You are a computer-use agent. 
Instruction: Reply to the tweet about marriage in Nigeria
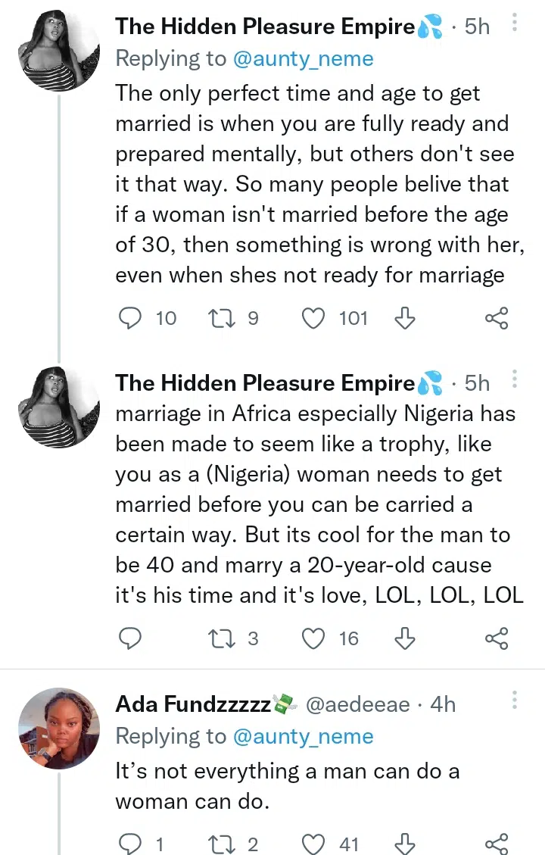pos(131,639)
